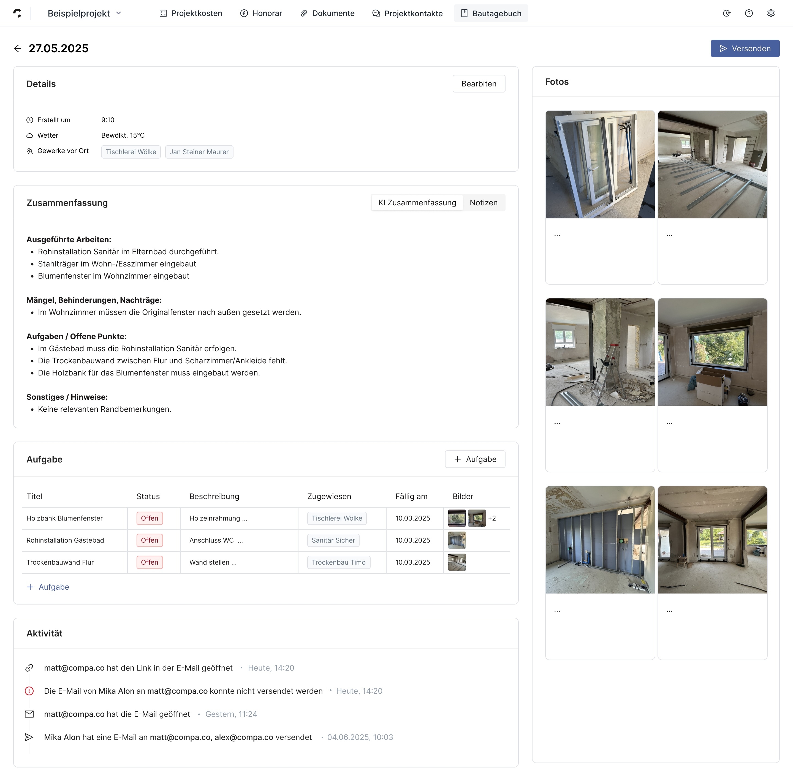The width and height of the screenshot is (793, 784).
Task: Click the euro Honorar icon
Action: (x=243, y=13)
